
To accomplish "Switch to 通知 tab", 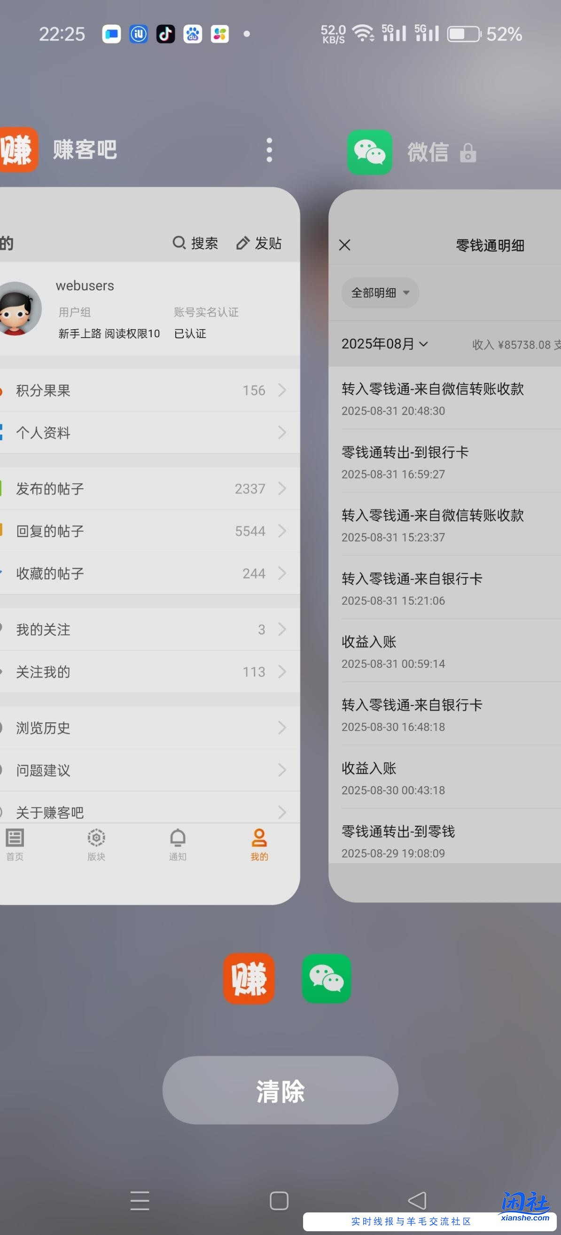I will tap(178, 845).
